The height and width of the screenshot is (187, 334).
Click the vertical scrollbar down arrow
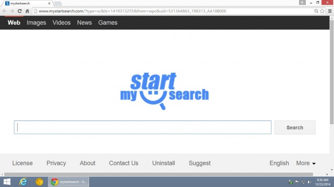click(x=332, y=170)
